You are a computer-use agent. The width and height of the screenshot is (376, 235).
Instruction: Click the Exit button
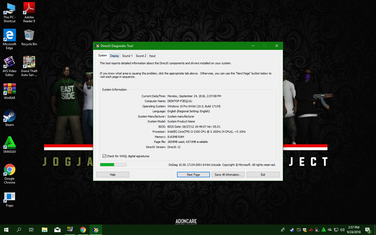coord(263,174)
